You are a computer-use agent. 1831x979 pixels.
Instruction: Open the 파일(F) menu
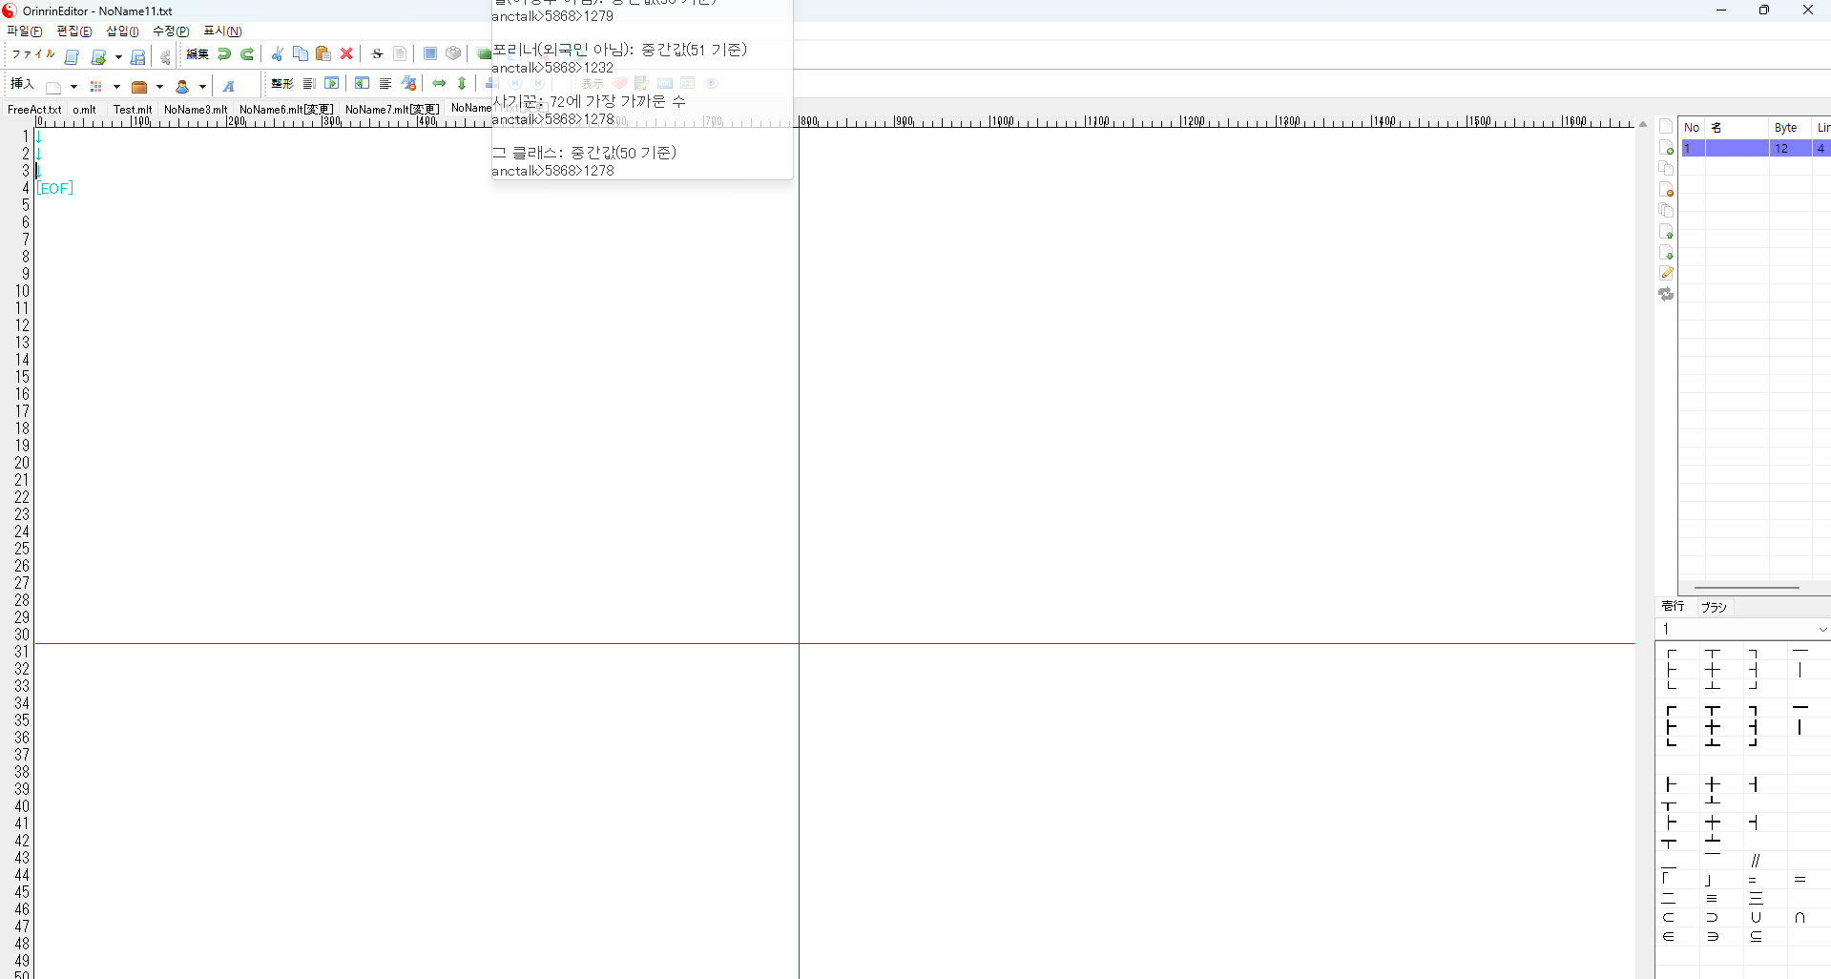24,31
